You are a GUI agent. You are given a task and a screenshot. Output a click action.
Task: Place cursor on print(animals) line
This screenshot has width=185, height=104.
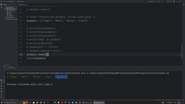36,58
